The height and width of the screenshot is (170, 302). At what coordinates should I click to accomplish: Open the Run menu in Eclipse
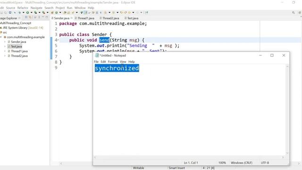(x=69, y=8)
